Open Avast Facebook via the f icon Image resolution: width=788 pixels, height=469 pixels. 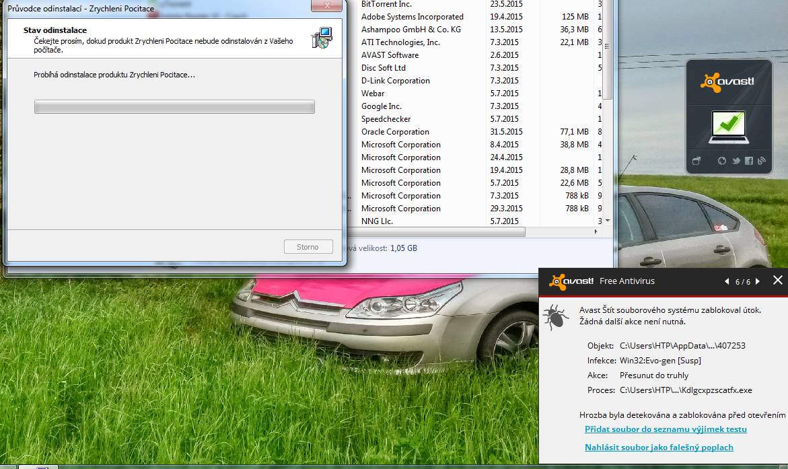[749, 161]
